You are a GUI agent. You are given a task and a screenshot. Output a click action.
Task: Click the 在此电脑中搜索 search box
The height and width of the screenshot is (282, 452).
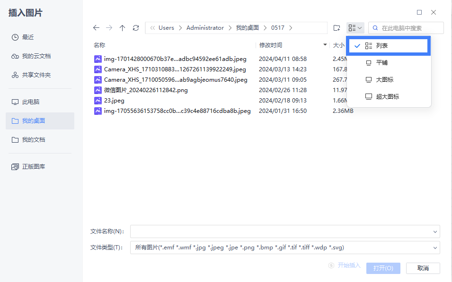point(410,28)
